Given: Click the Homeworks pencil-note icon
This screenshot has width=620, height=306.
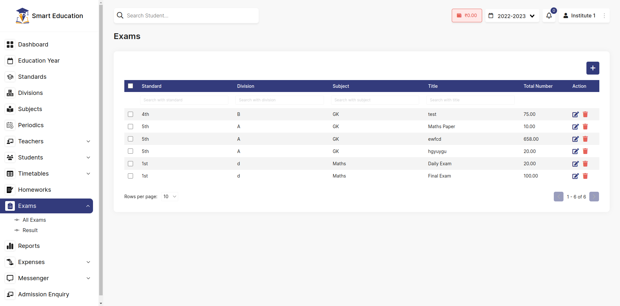Looking at the screenshot, I should click(10, 190).
